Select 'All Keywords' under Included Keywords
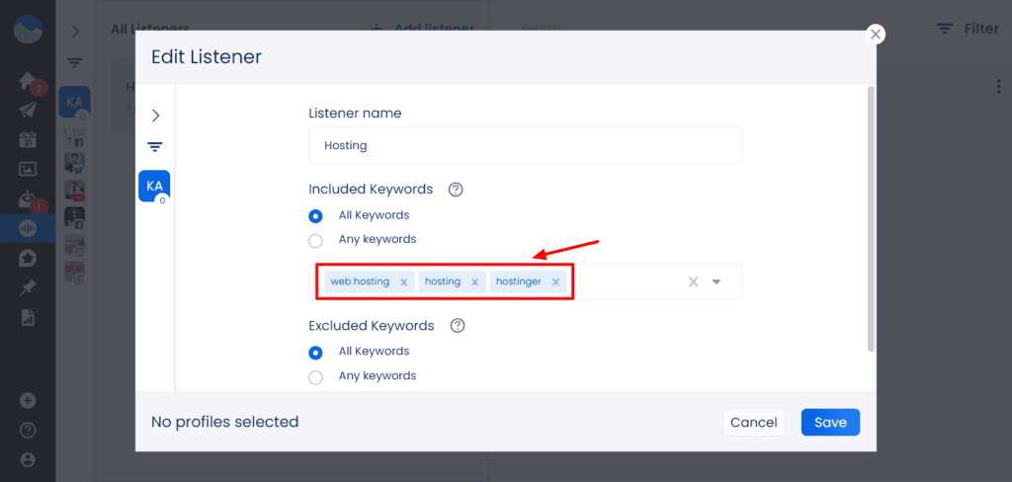 point(315,215)
